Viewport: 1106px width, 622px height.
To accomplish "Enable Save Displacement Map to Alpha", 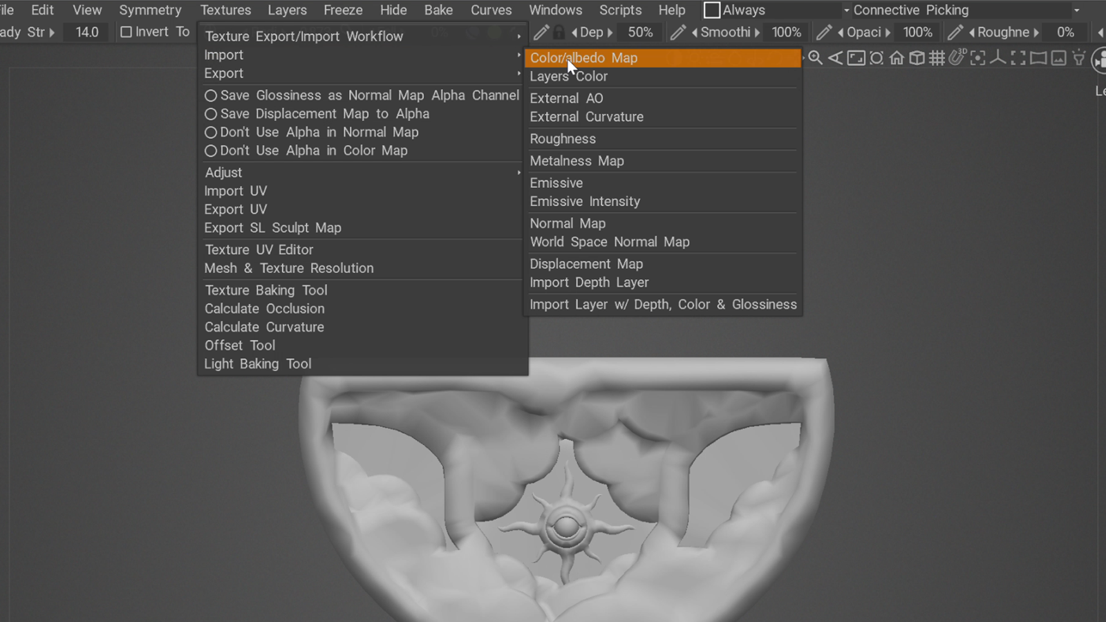I will pyautogui.click(x=317, y=113).
